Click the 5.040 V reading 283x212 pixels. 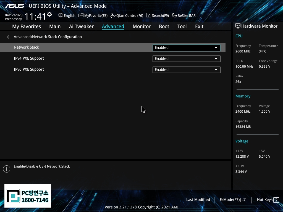point(264,157)
